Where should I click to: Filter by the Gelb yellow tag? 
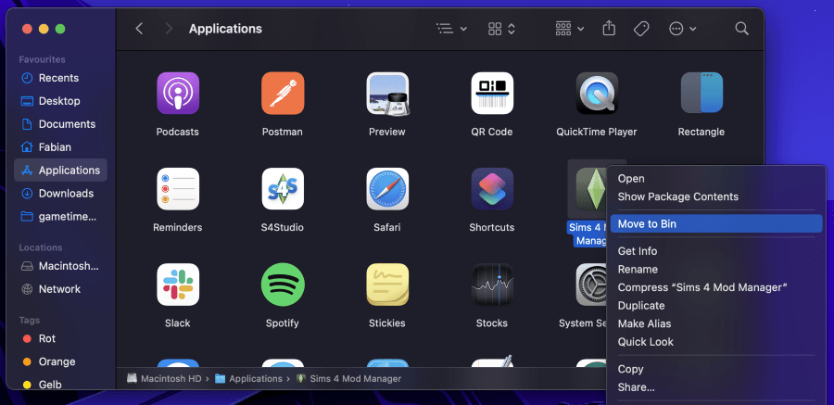pyautogui.click(x=60, y=385)
